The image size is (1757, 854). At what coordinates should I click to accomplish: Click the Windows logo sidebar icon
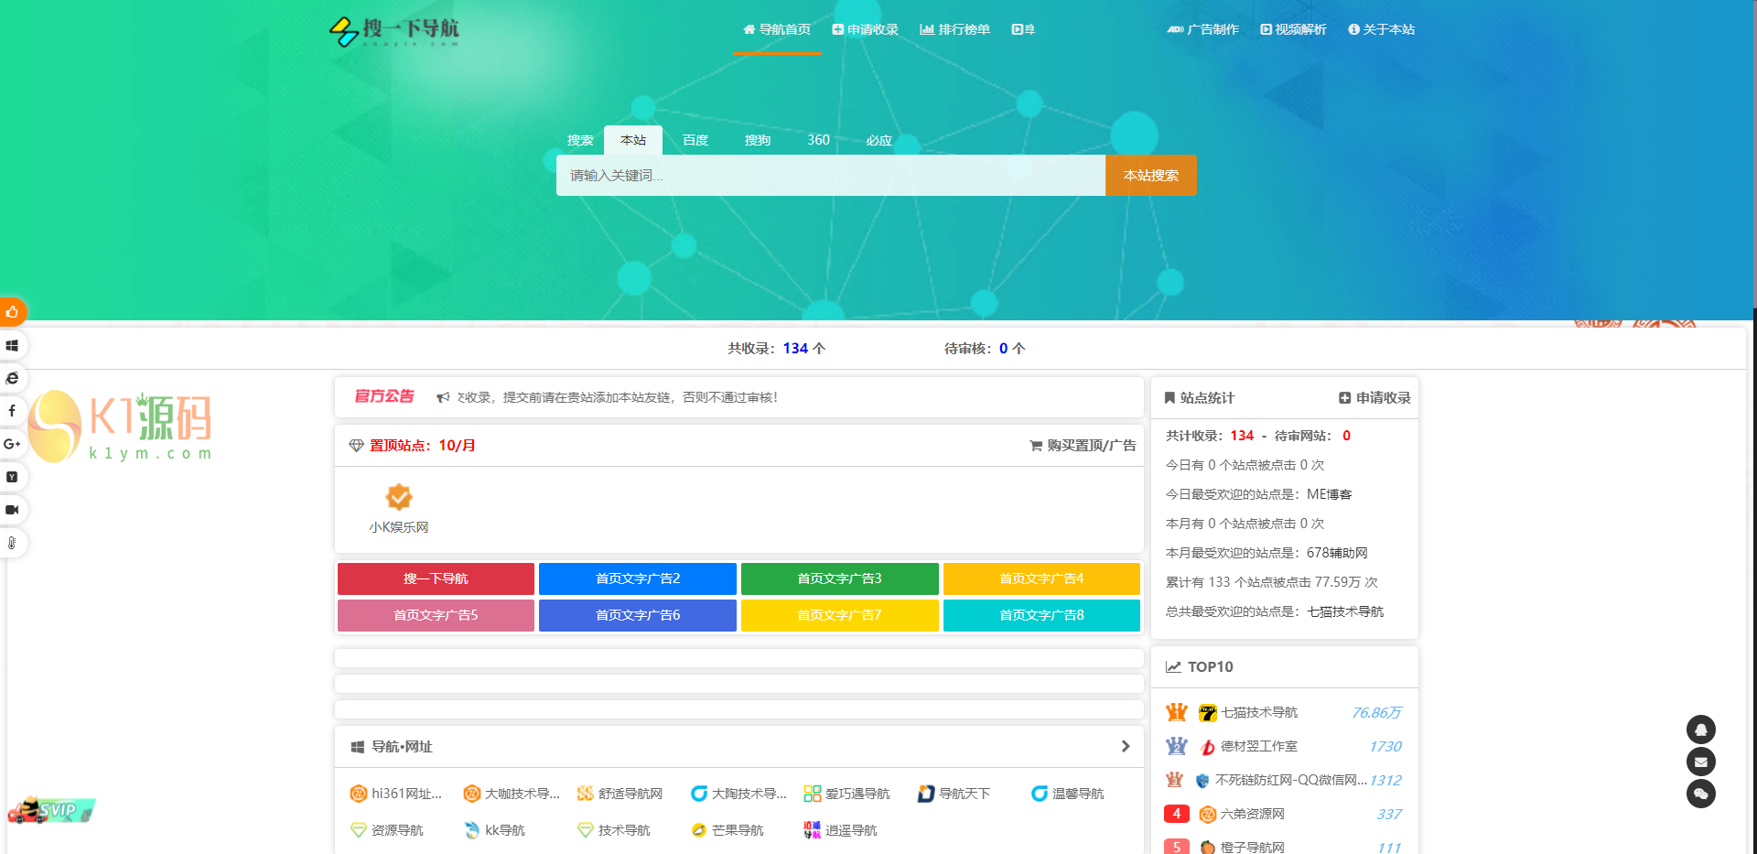click(x=12, y=345)
